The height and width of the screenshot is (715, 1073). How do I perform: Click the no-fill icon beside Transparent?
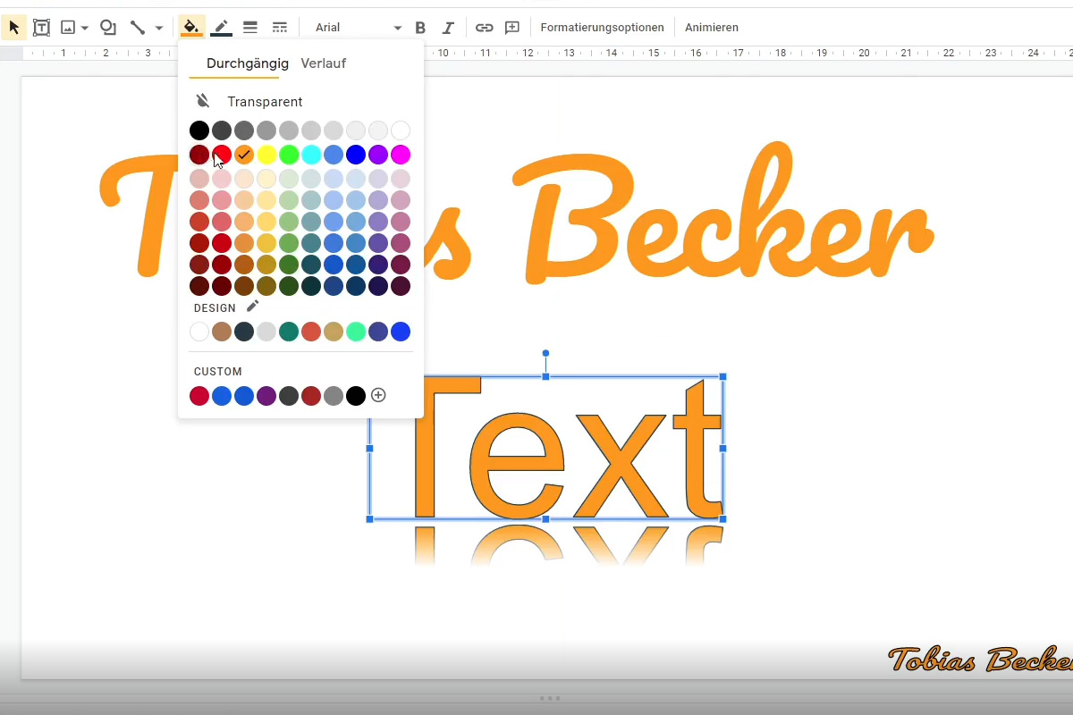203,101
